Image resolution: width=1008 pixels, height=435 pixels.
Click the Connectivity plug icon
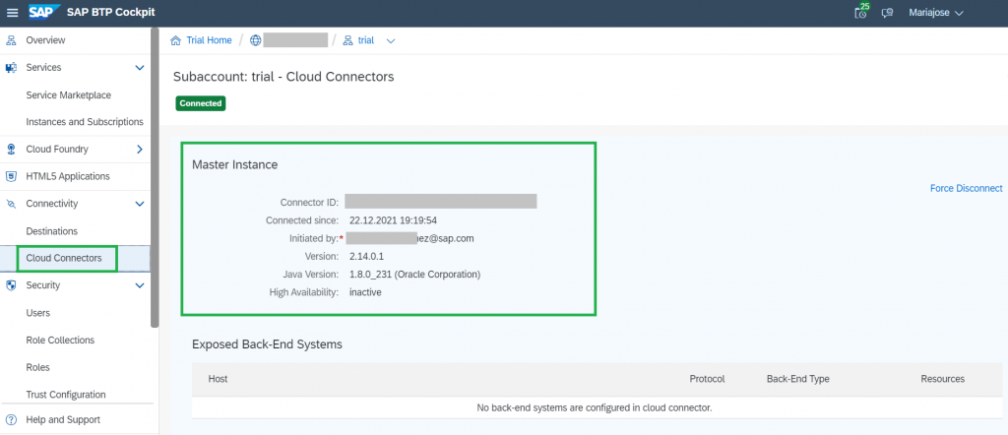[x=11, y=204]
